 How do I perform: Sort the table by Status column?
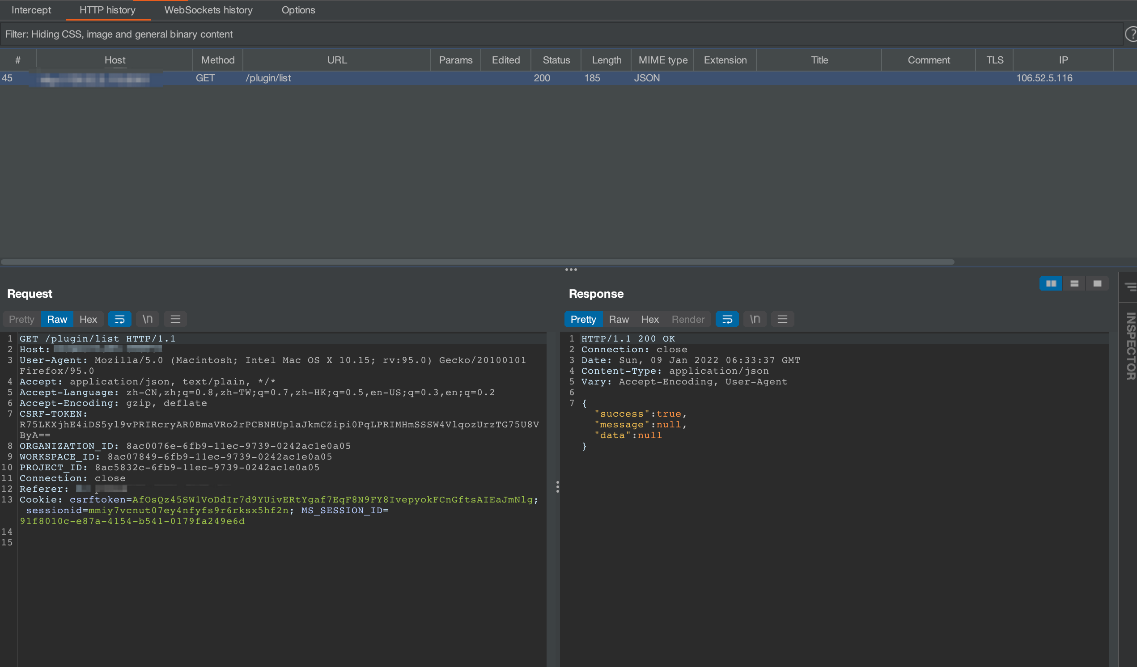(x=556, y=60)
